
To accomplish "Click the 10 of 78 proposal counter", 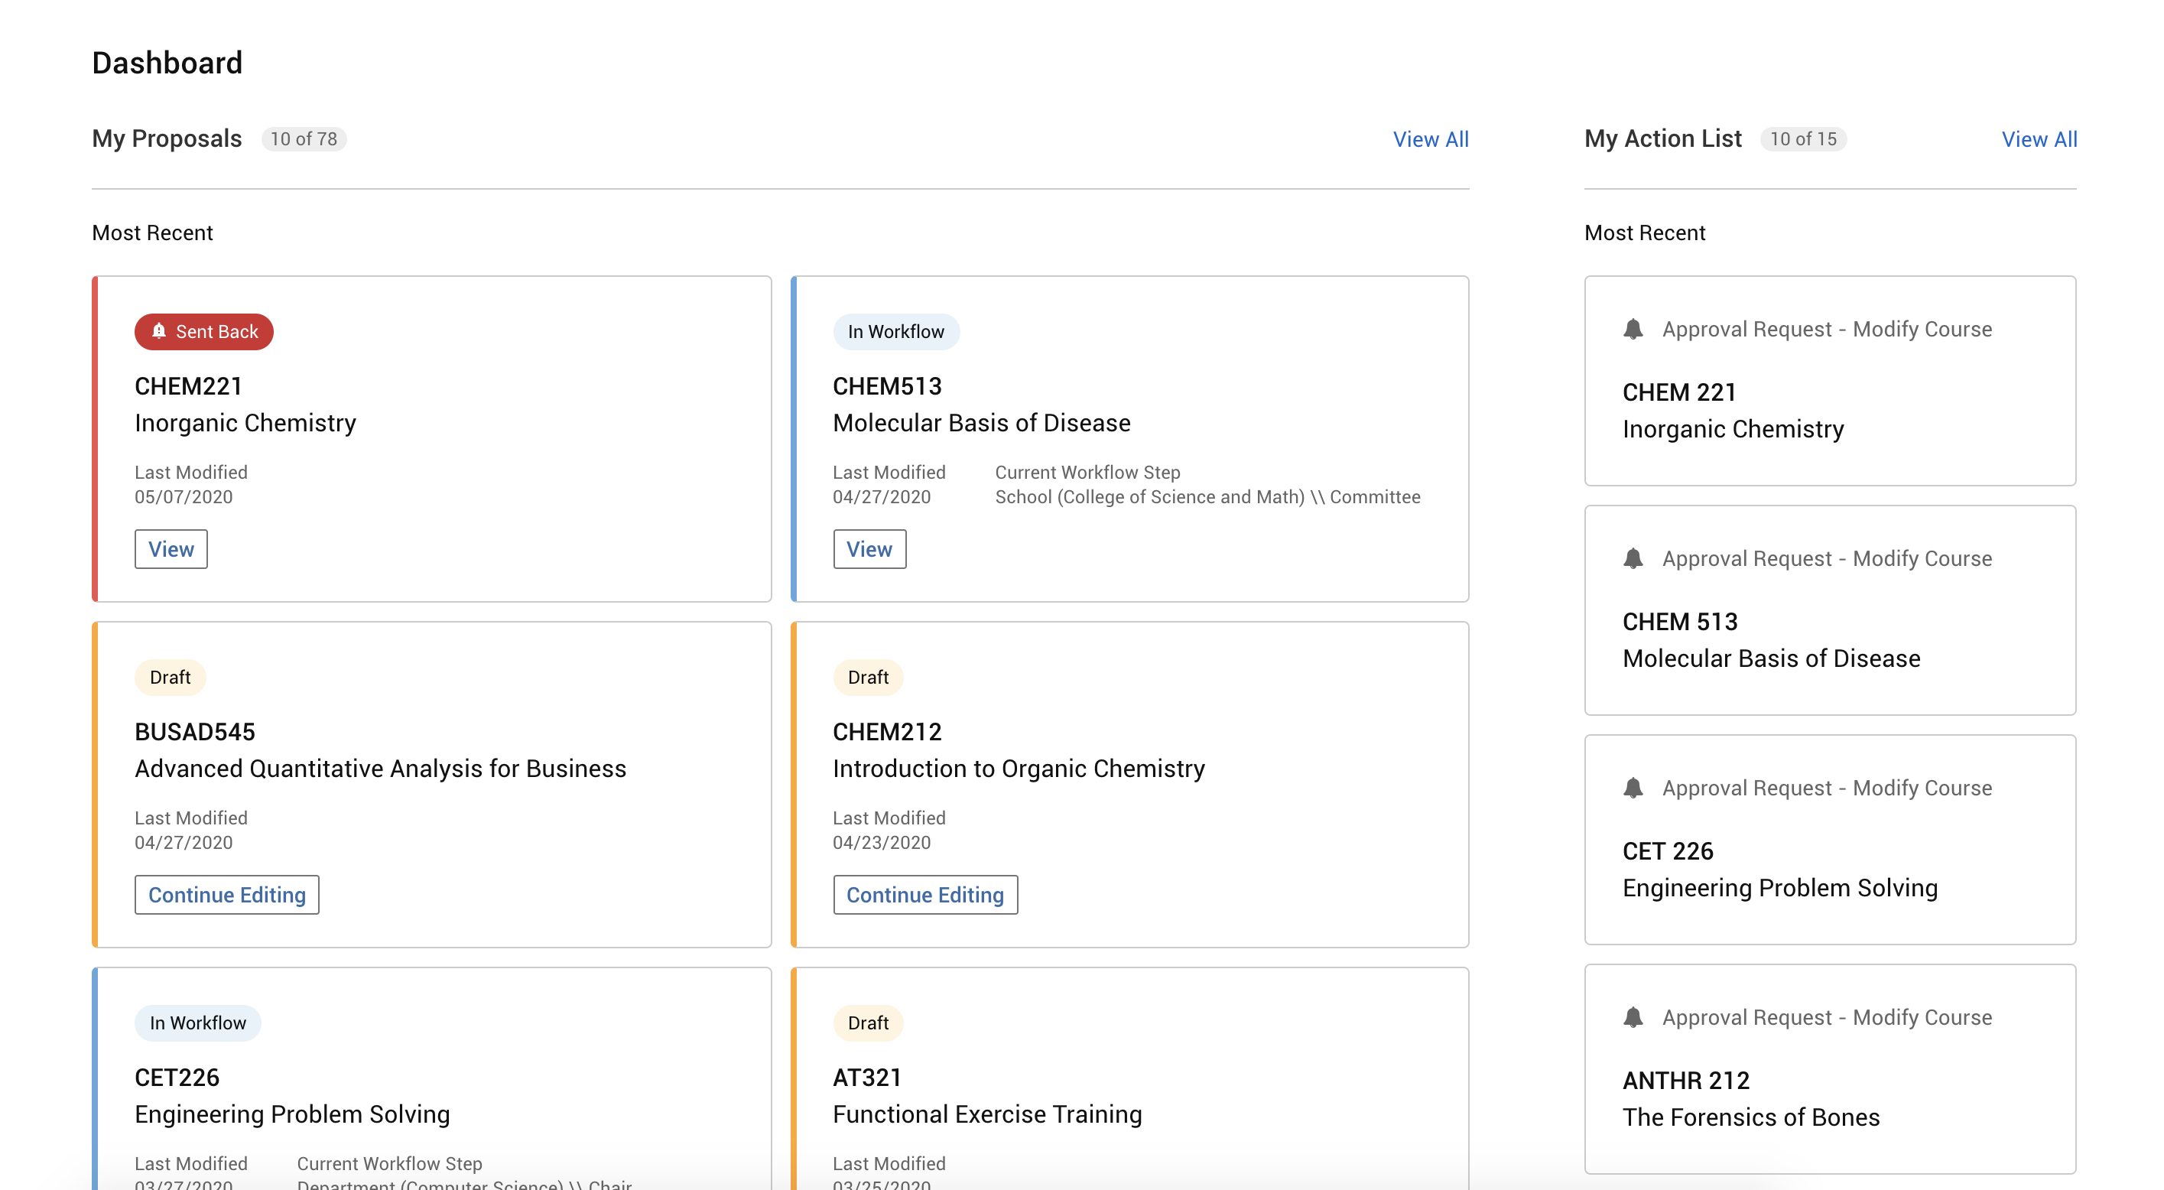I will point(304,138).
